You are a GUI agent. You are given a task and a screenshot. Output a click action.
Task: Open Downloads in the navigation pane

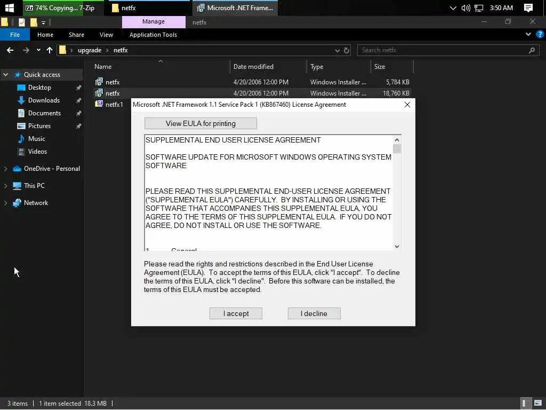point(44,100)
